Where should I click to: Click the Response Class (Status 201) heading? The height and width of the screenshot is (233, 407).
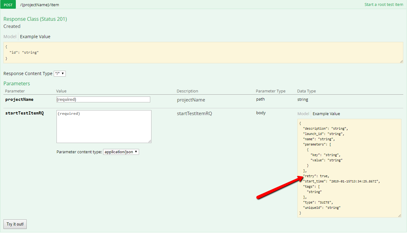pyautogui.click(x=35, y=19)
